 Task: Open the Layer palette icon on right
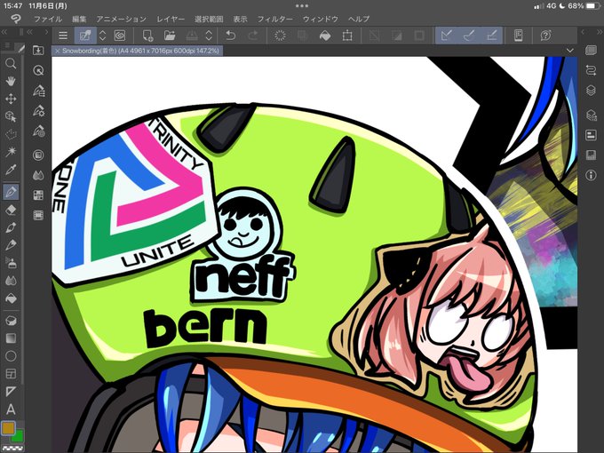[x=591, y=91]
